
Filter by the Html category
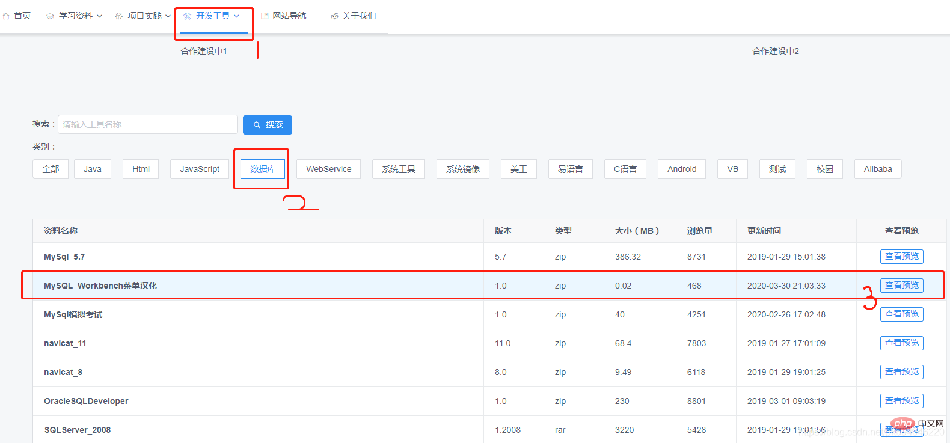pos(141,169)
